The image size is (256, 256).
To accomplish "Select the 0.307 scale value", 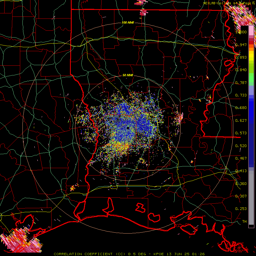I will (x=241, y=196).
